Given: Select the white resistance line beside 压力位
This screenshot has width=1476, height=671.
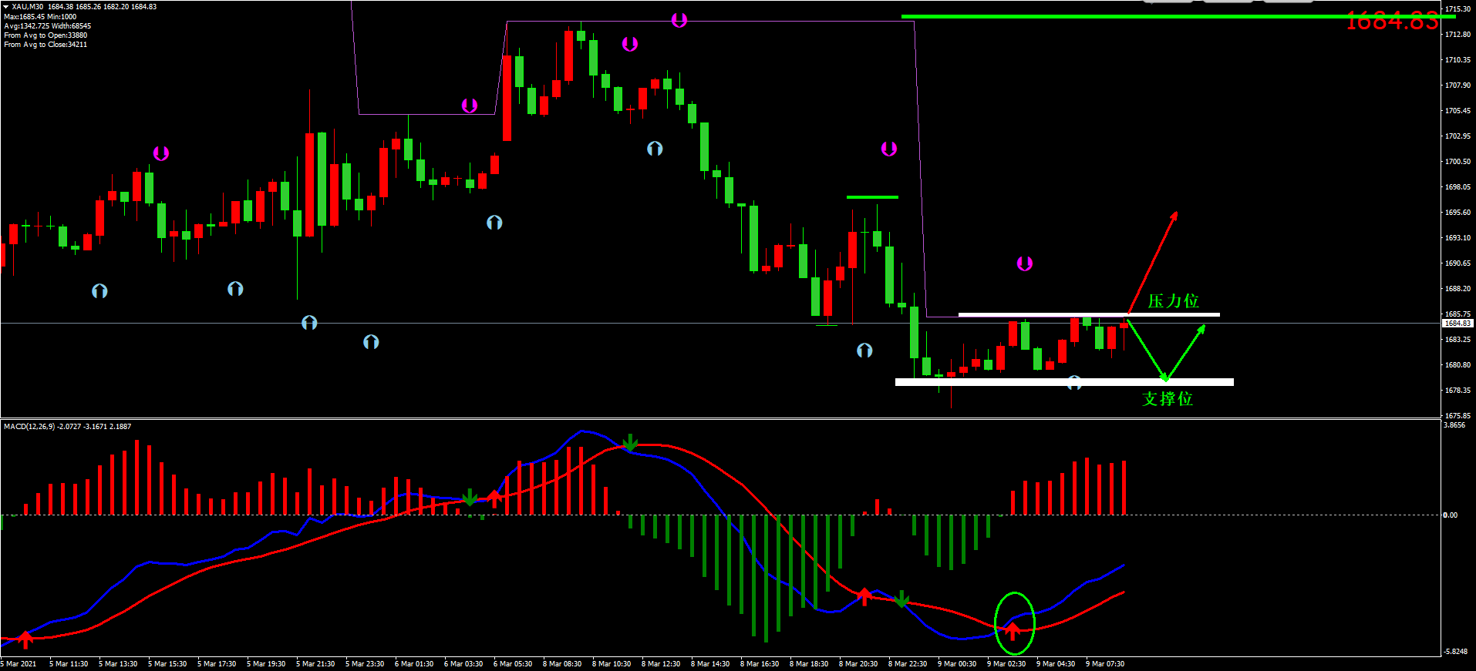Looking at the screenshot, I should [x=1089, y=314].
